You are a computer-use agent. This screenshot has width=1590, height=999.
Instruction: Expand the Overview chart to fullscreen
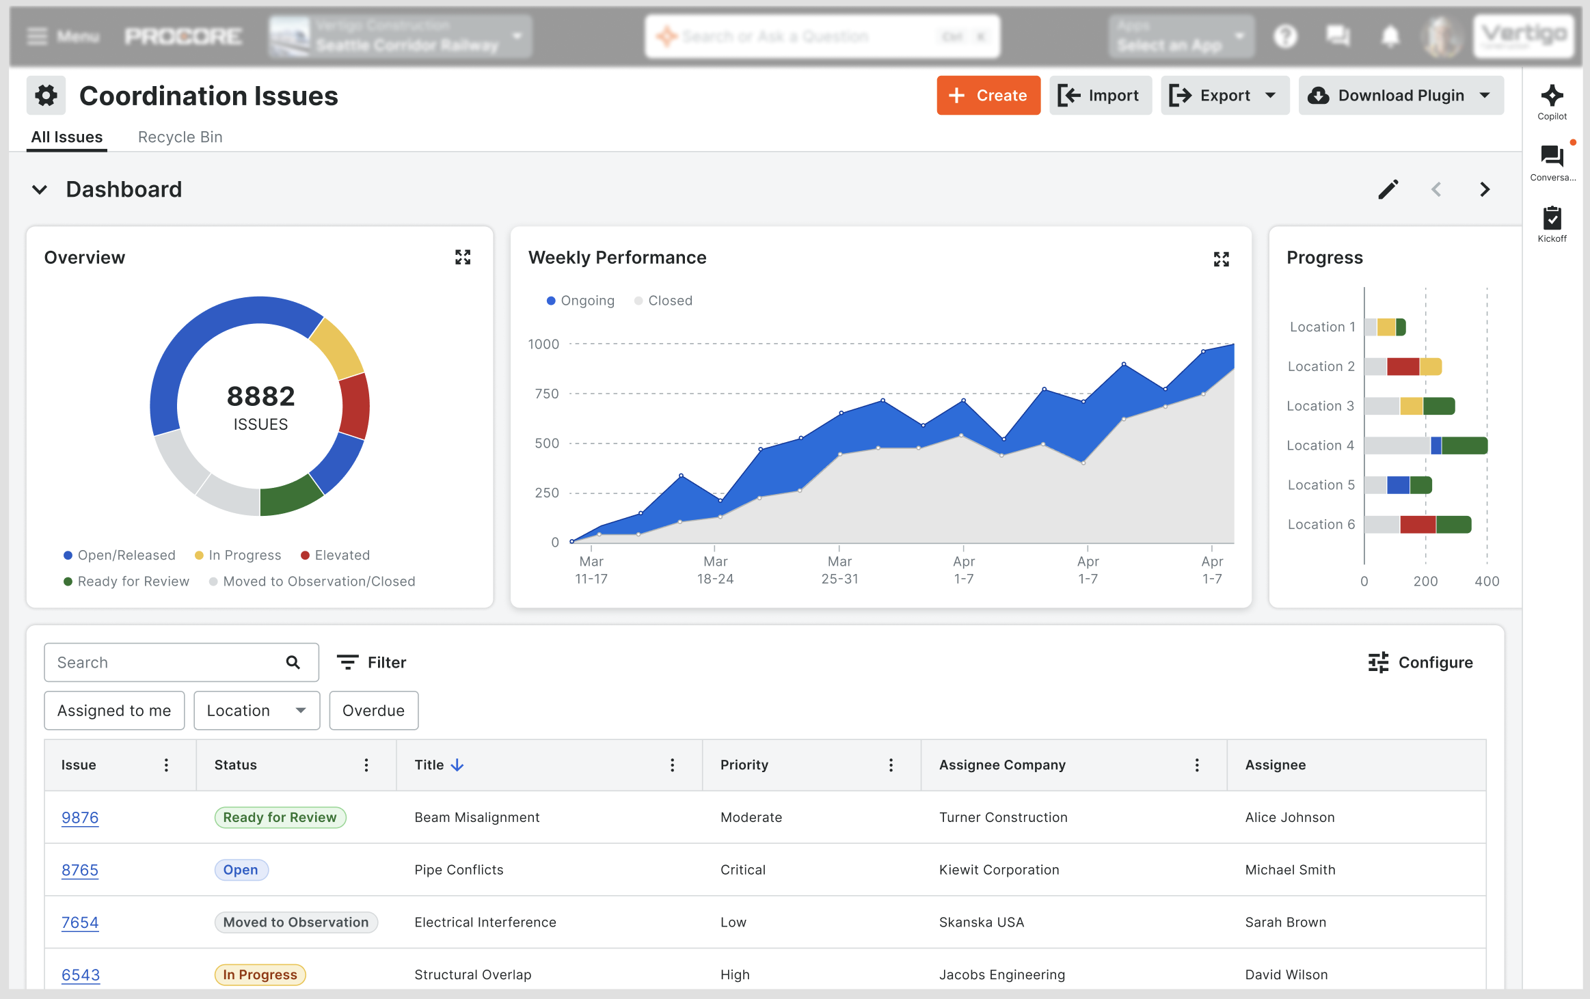click(x=463, y=258)
